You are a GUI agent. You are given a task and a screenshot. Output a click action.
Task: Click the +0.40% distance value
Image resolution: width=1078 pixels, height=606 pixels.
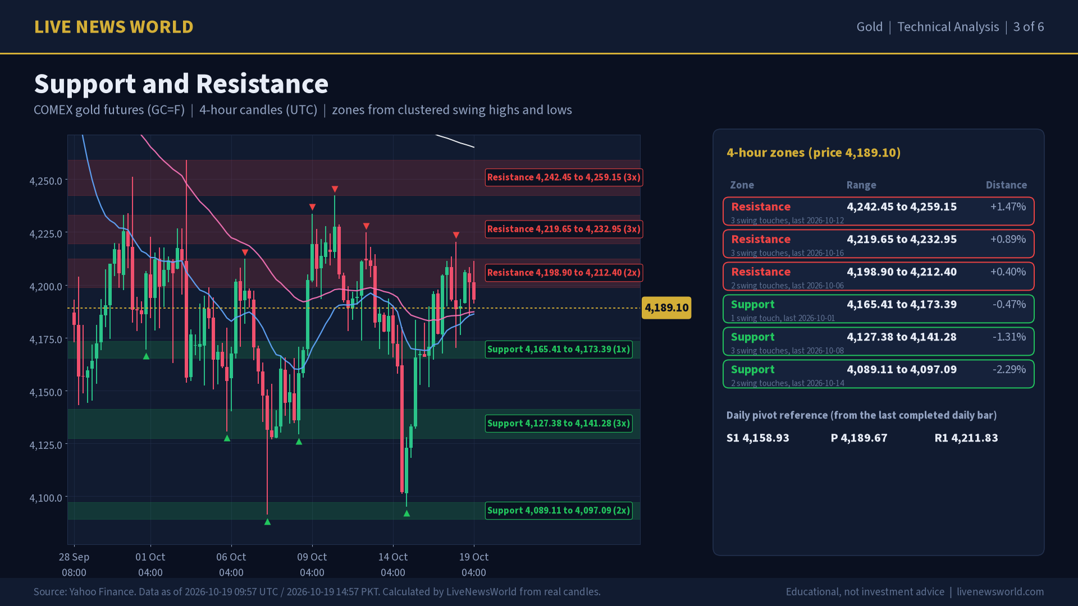pyautogui.click(x=1008, y=272)
